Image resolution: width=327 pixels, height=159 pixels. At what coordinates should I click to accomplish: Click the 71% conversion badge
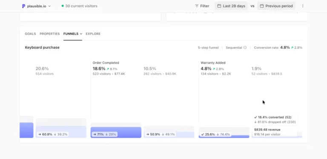(x=104, y=134)
